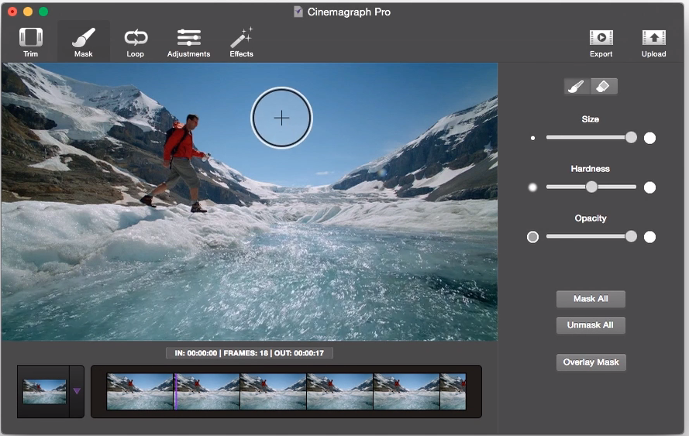Expand the purple still-frame dropdown arrow
This screenshot has width=689, height=436.
[x=77, y=392]
